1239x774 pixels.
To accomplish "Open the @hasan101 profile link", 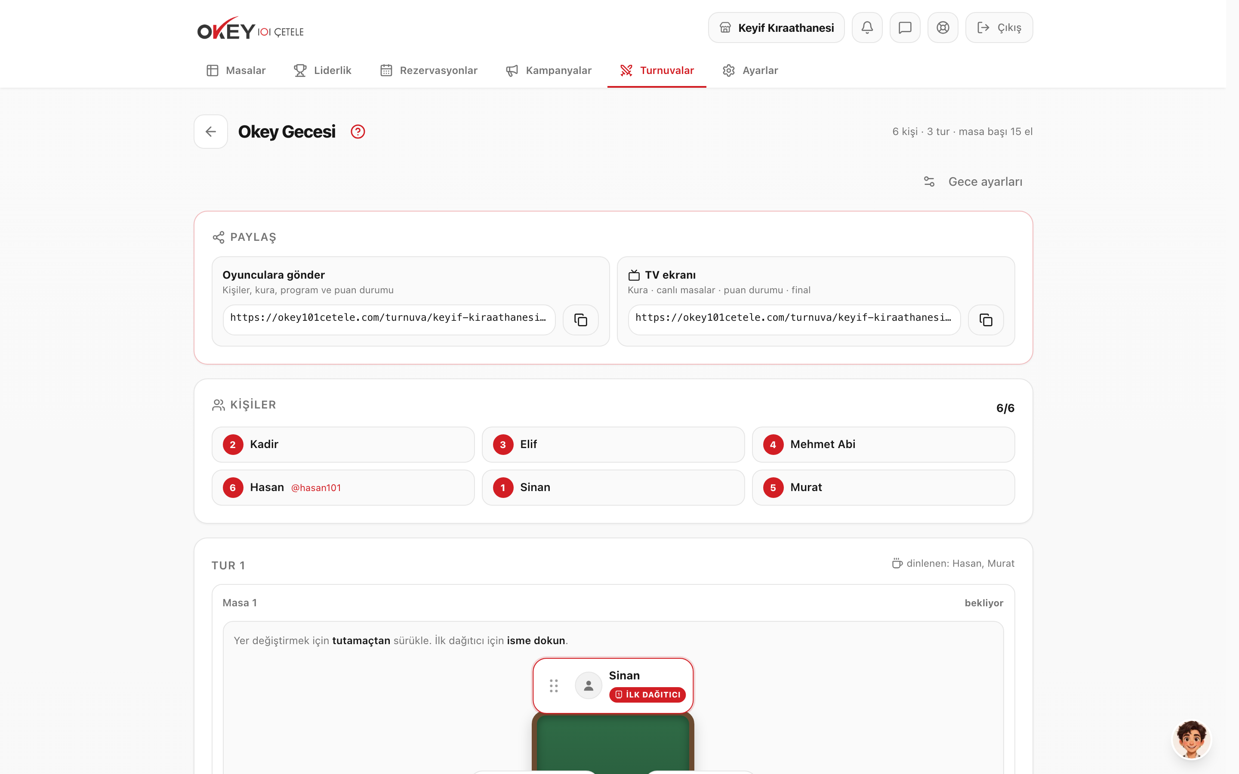I will 316,488.
